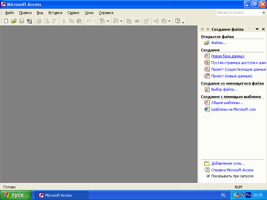Viewport: 267px width, 200px height.
Task: Select Microsoft Access taskbar button
Action: pos(62,195)
